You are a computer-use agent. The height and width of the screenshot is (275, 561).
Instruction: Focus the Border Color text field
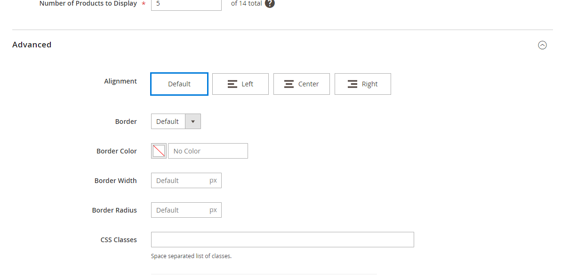(208, 151)
